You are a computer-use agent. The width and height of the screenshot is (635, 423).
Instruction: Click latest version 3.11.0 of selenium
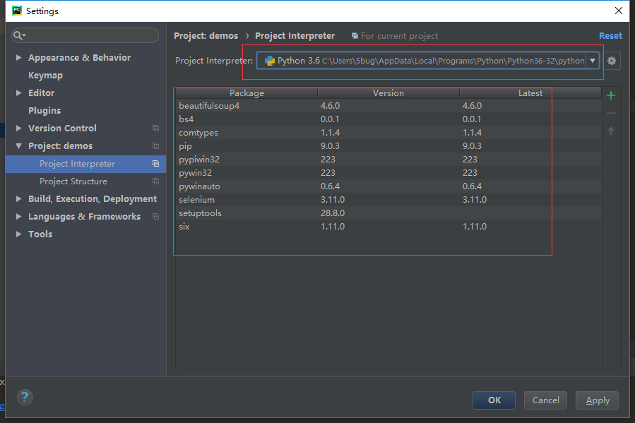pos(475,200)
